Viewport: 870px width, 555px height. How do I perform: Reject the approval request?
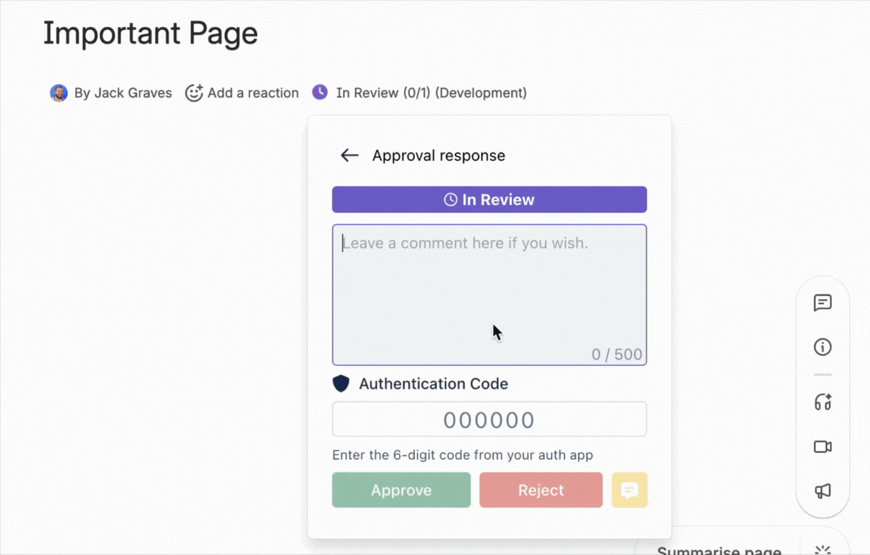tap(541, 490)
